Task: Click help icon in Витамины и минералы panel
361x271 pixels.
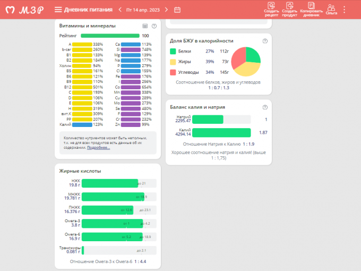Action: tap(154, 26)
